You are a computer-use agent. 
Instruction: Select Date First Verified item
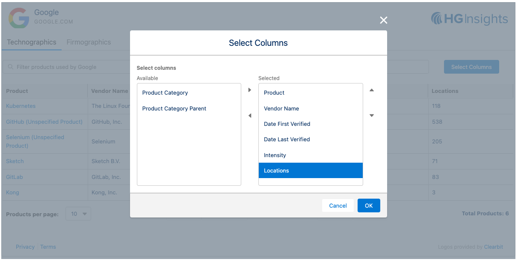click(x=287, y=124)
